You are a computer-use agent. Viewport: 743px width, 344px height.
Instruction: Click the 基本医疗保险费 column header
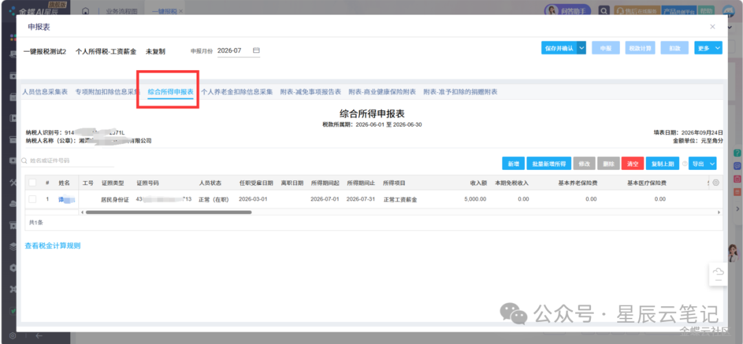[647, 183]
